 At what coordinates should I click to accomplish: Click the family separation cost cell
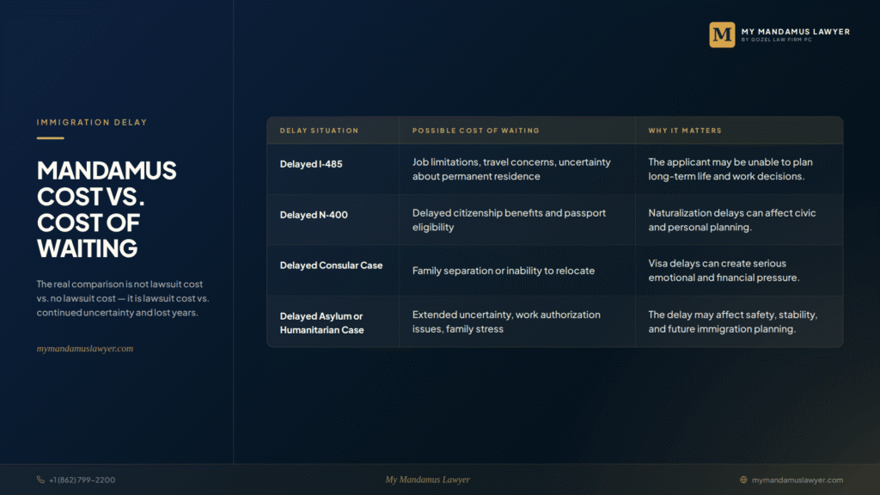coord(504,271)
